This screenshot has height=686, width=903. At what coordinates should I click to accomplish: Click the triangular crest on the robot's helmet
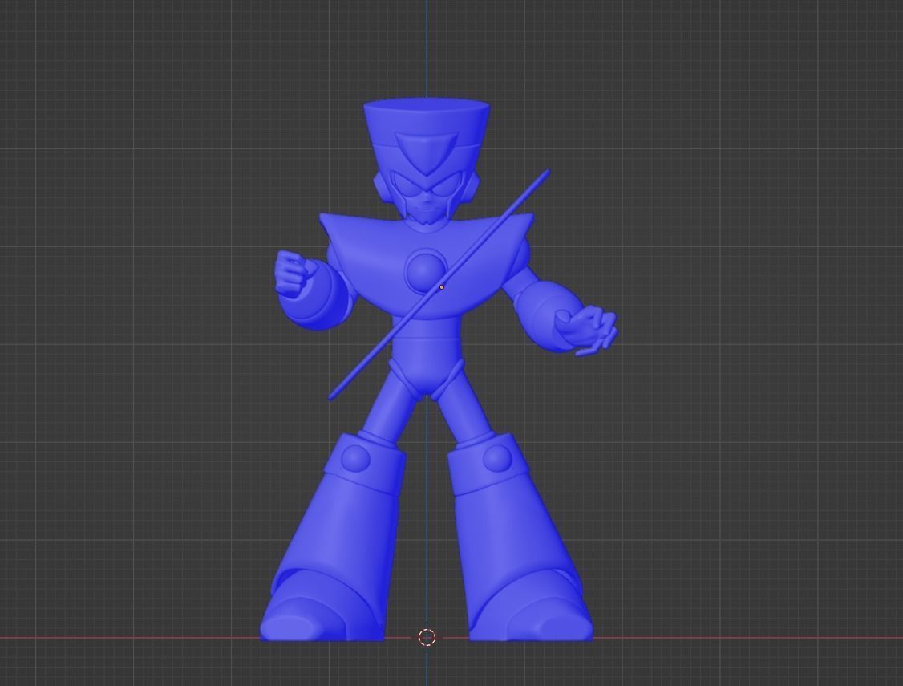click(428, 152)
